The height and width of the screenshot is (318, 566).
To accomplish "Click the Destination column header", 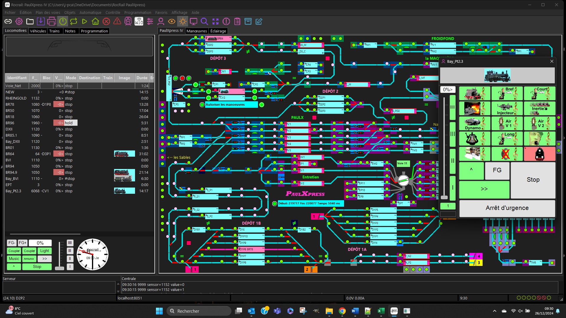I will point(89,78).
